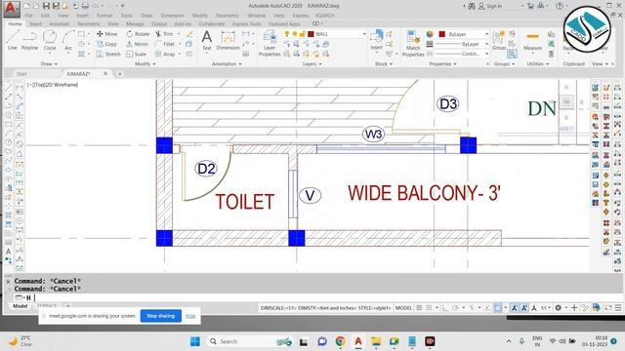Click the Mirror tool

click(137, 44)
